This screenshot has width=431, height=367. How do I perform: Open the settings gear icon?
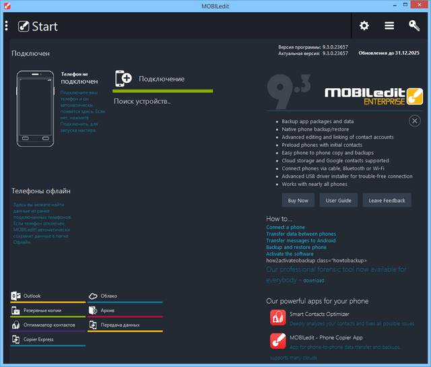(364, 26)
